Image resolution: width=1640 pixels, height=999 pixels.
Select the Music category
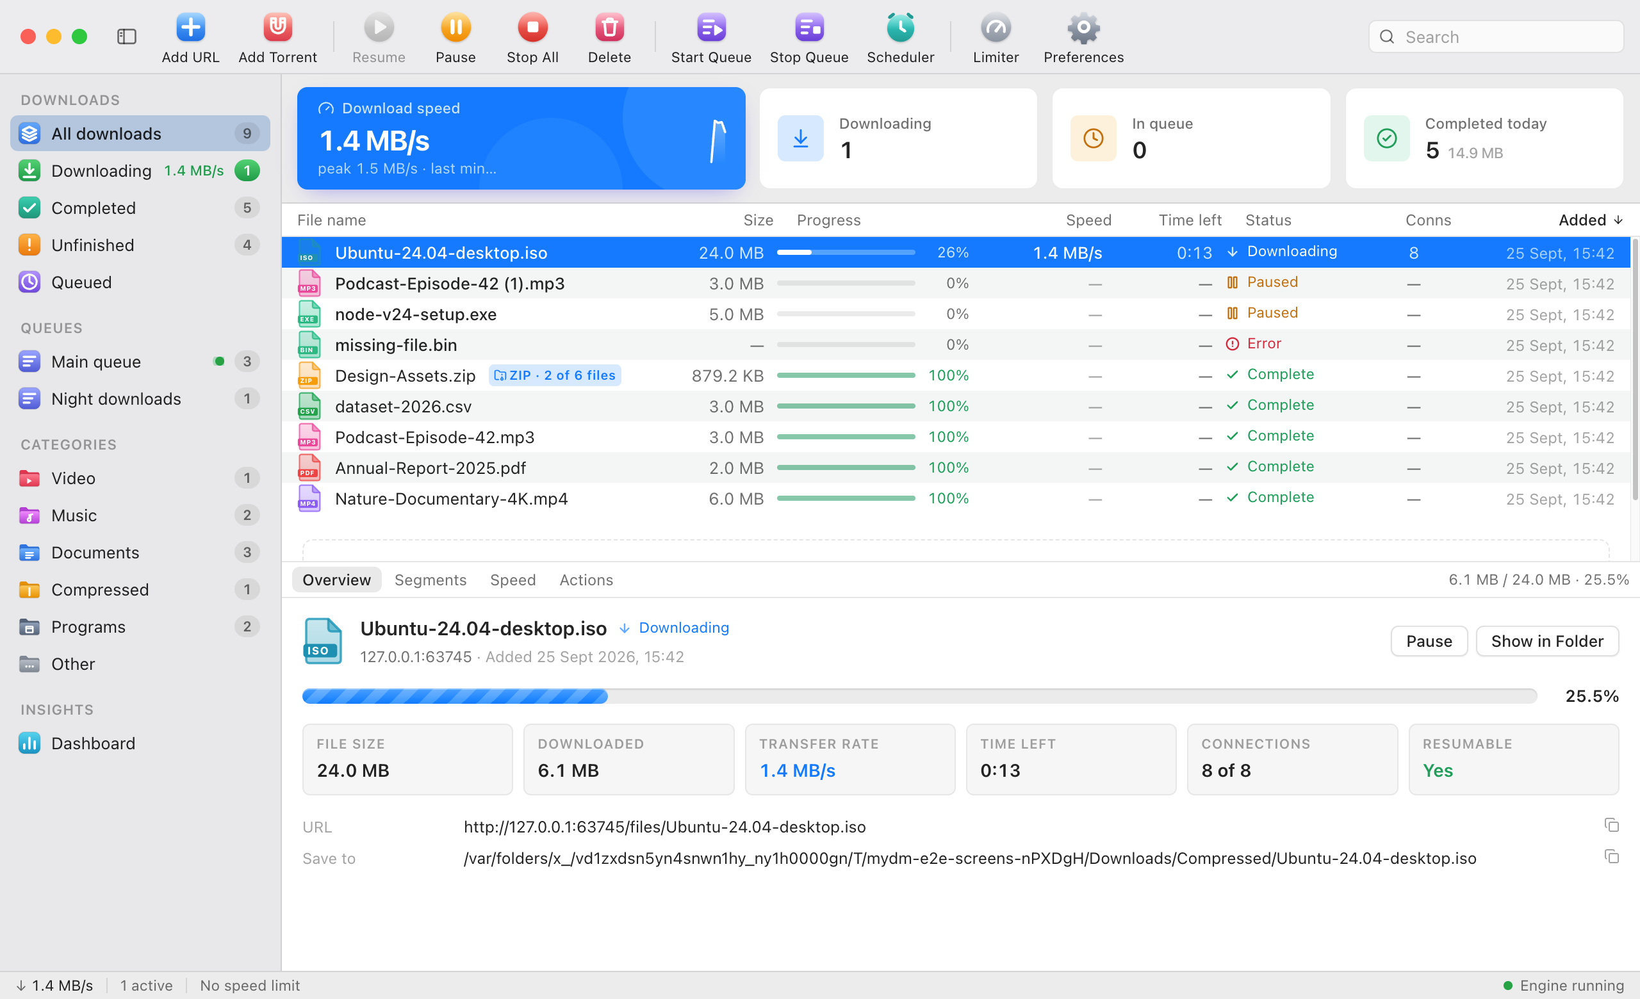pyautogui.click(x=140, y=516)
